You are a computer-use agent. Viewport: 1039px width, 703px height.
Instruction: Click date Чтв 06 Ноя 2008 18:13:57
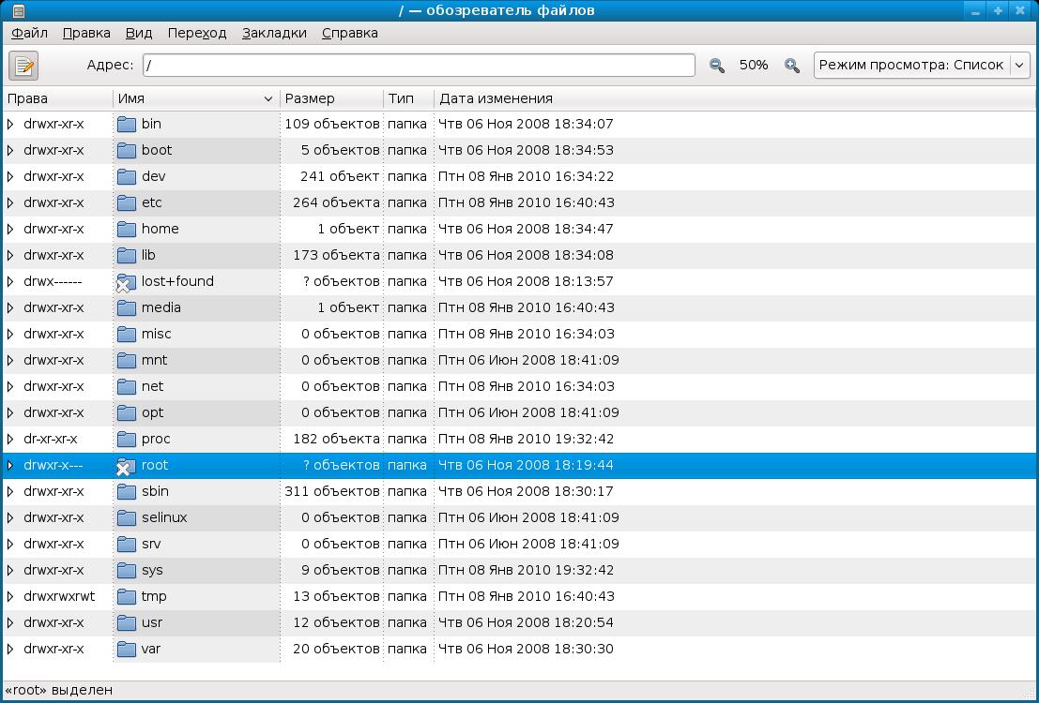tap(527, 281)
